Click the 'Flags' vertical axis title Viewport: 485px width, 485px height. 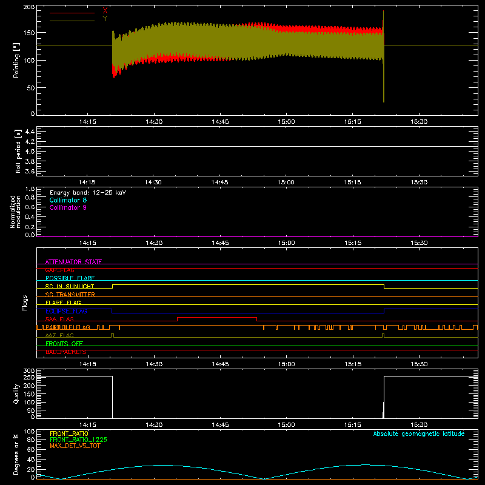(24, 303)
